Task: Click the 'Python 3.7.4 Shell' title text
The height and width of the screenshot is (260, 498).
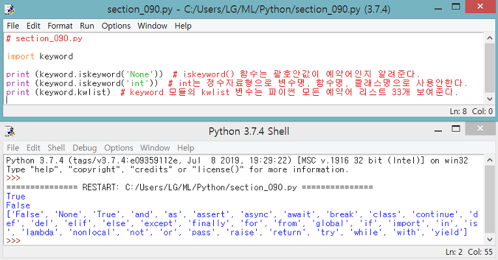Action: pyautogui.click(x=249, y=131)
